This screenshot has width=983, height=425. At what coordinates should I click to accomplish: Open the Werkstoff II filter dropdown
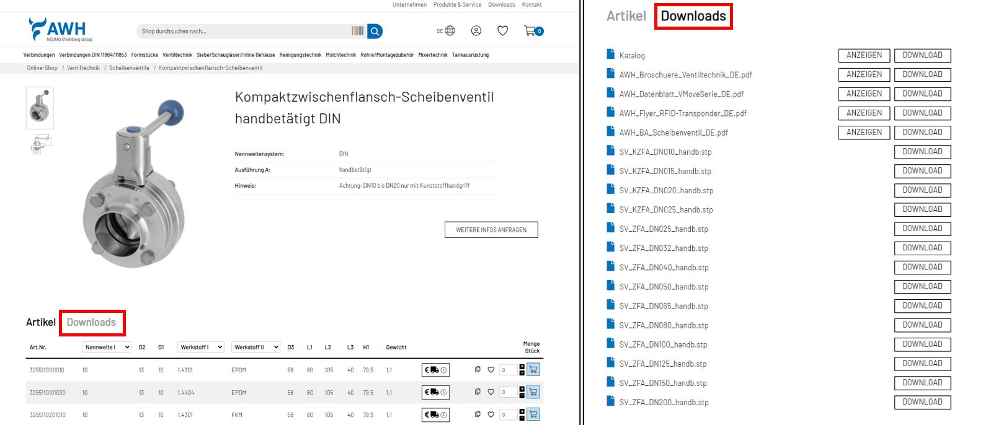(x=256, y=347)
